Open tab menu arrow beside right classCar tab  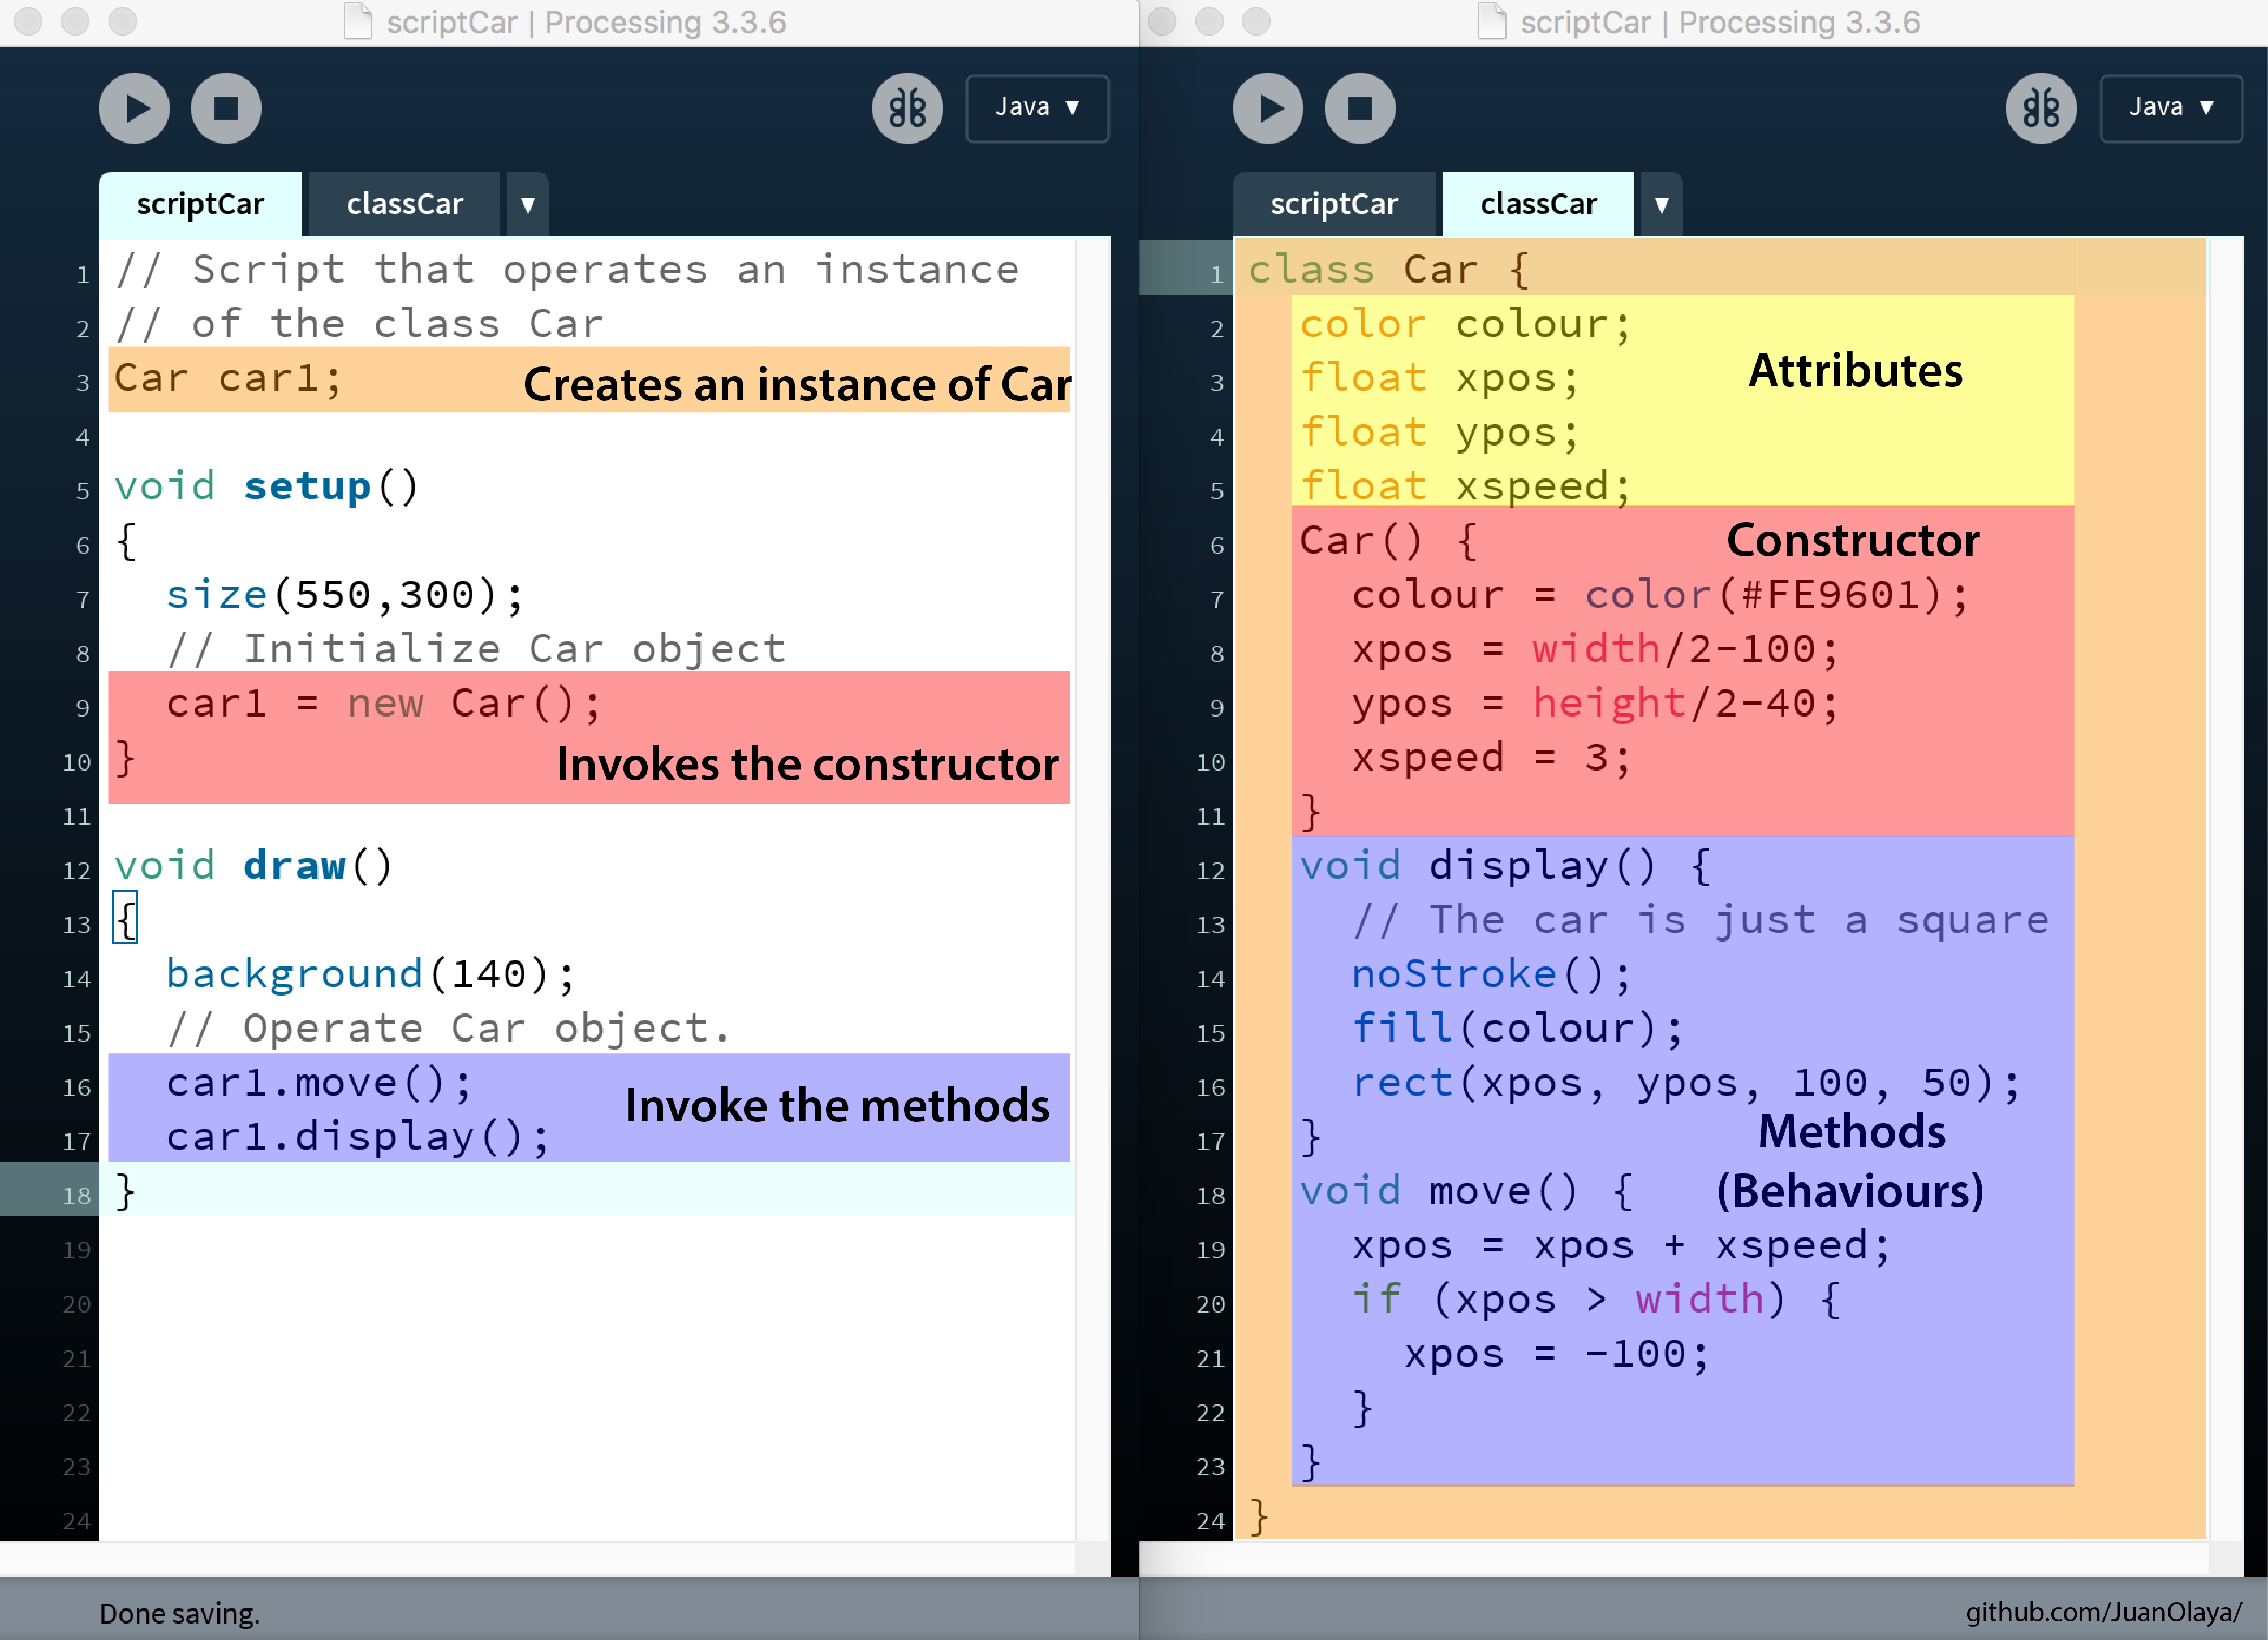[x=1661, y=205]
